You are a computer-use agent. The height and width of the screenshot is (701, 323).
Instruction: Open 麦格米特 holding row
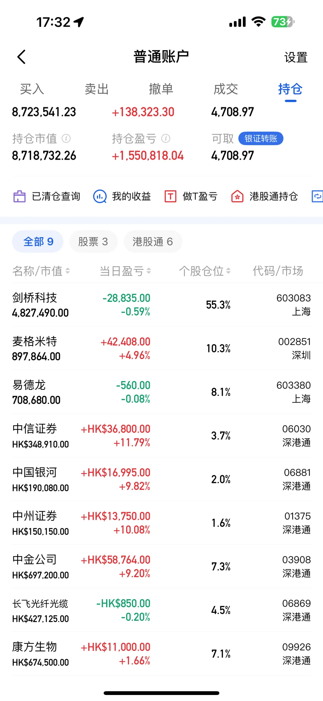coord(161,348)
